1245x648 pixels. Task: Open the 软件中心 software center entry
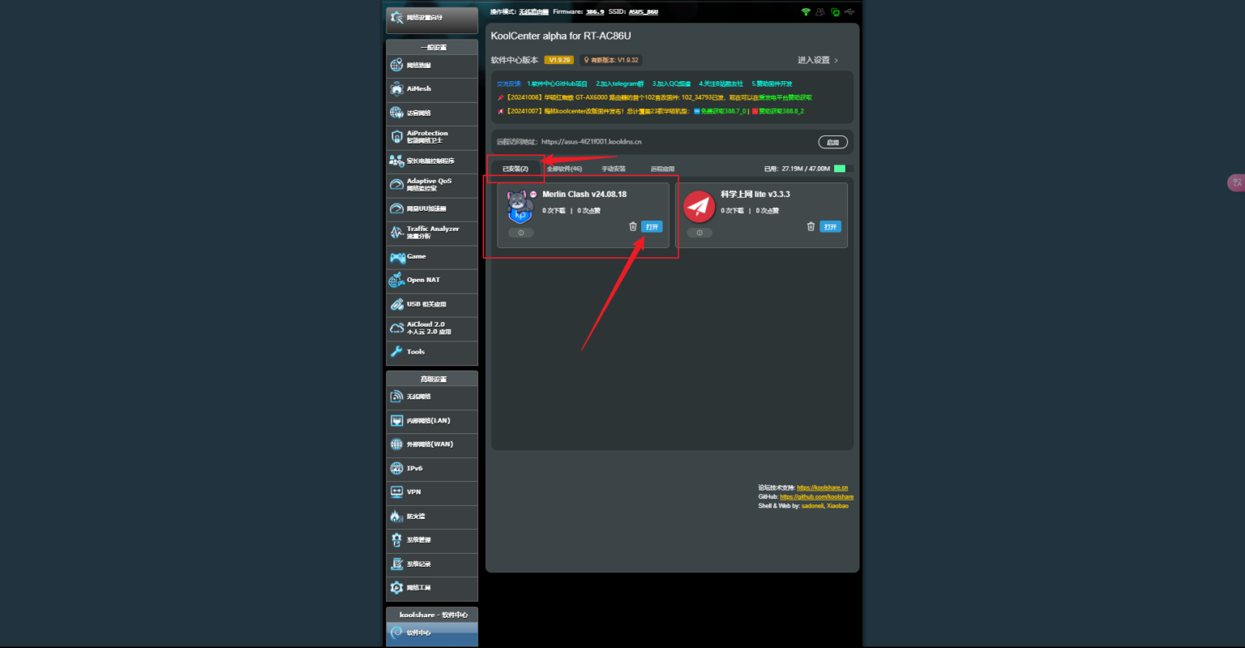(432, 633)
